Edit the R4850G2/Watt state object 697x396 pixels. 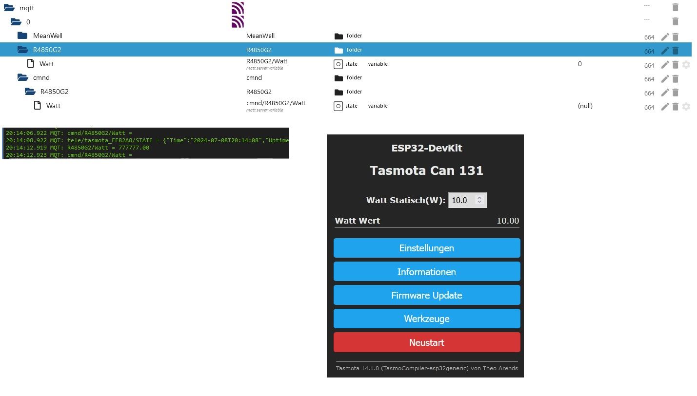pos(665,65)
